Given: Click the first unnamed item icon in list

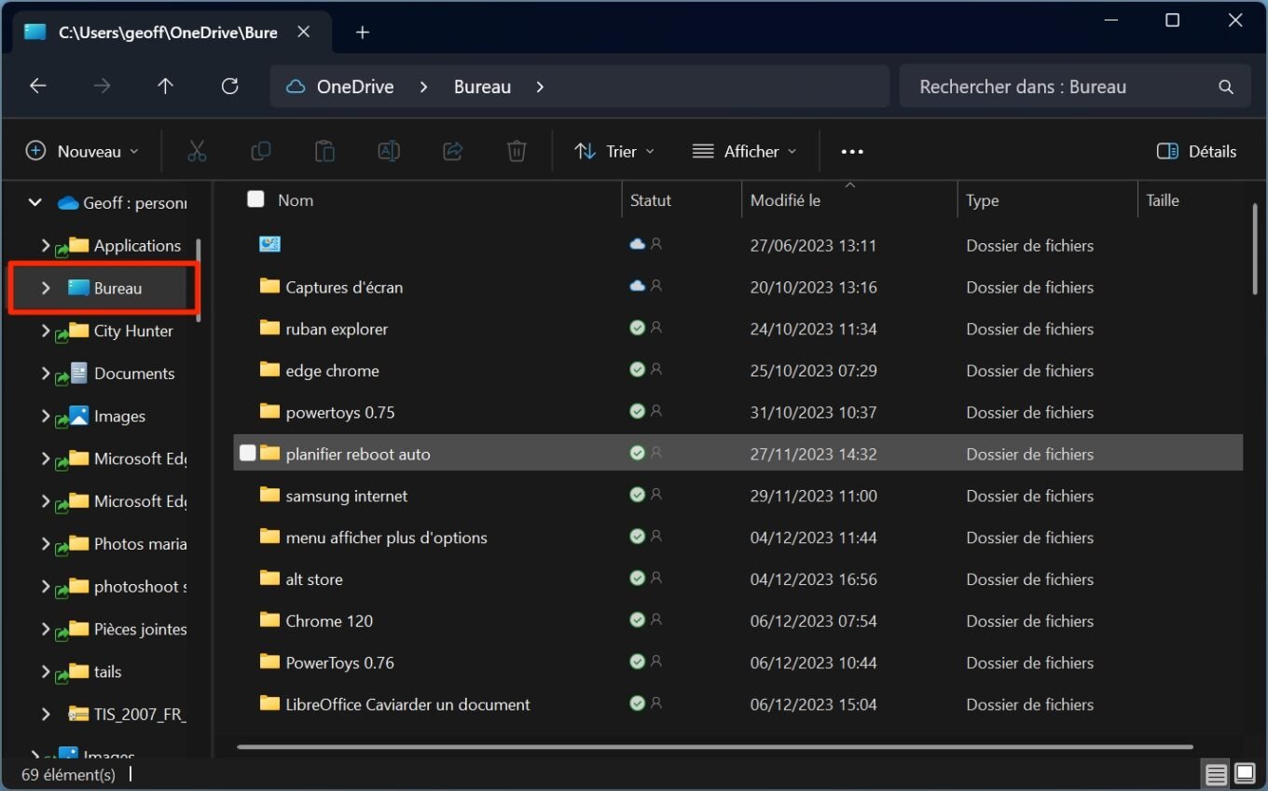Looking at the screenshot, I should (269, 244).
